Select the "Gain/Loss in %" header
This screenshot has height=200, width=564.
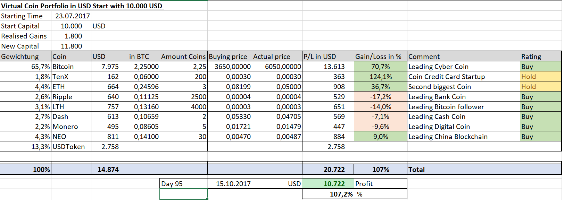[x=380, y=56]
